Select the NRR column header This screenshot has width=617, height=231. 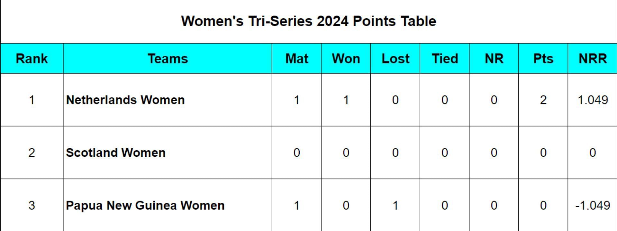coord(593,59)
